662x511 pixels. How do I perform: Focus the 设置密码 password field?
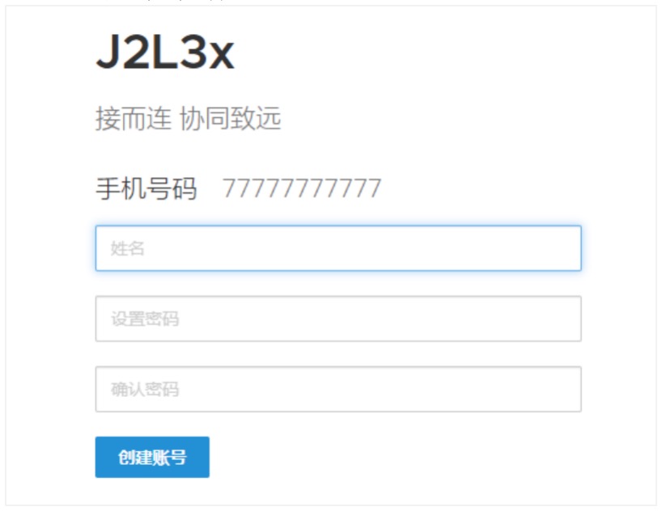[338, 319]
